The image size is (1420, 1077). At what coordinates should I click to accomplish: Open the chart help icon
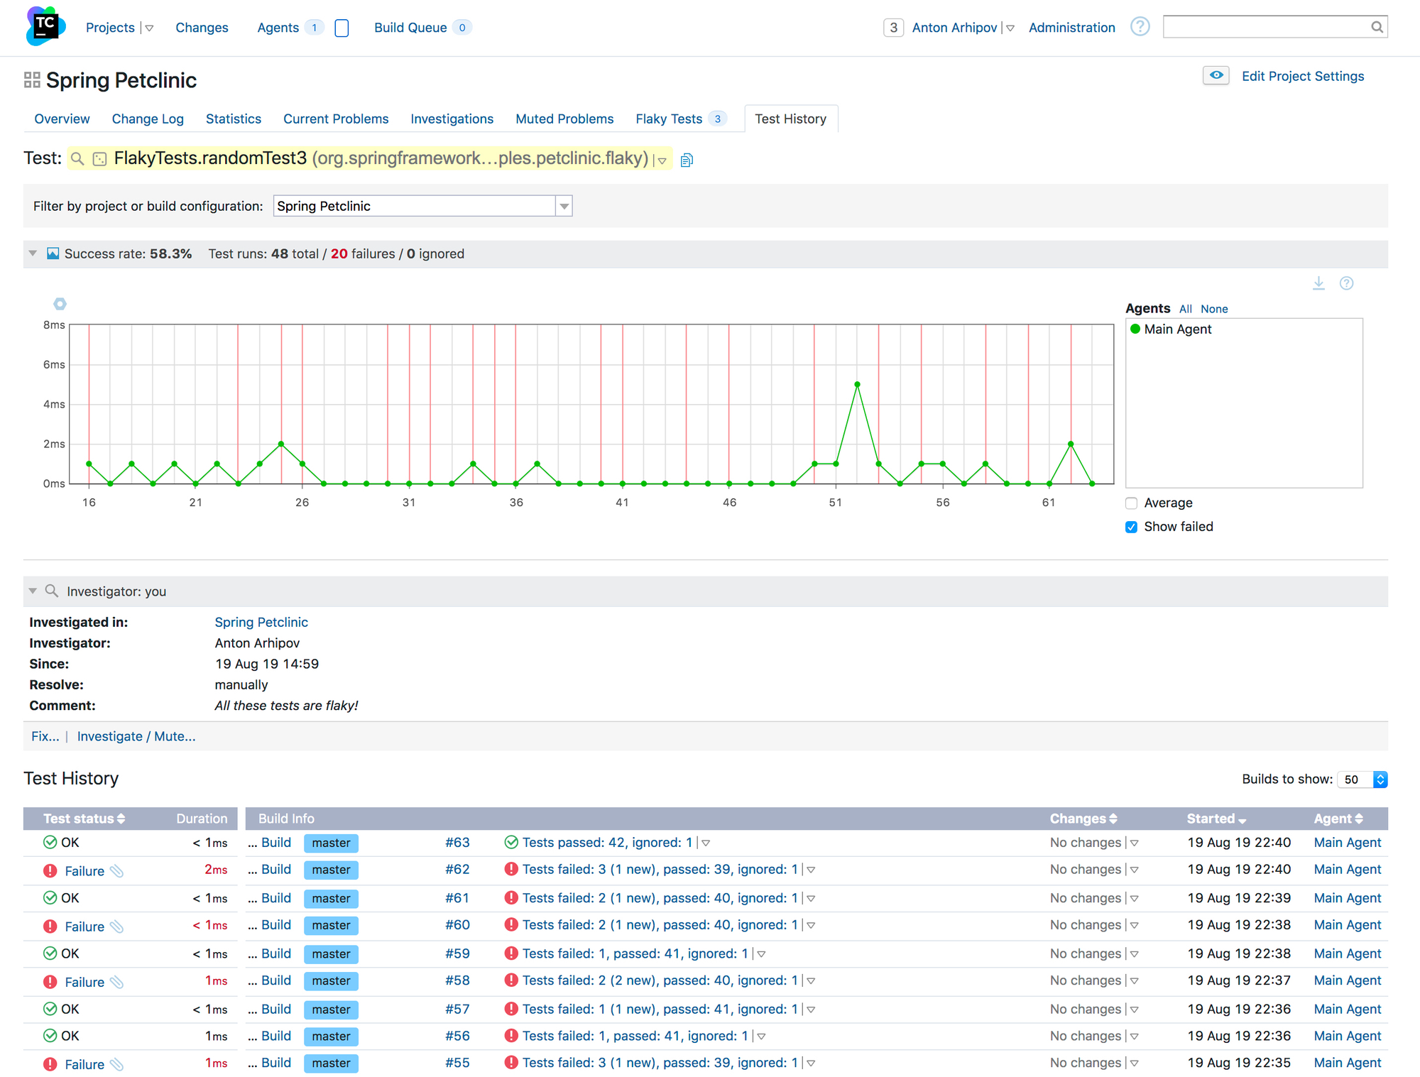pyautogui.click(x=1346, y=283)
